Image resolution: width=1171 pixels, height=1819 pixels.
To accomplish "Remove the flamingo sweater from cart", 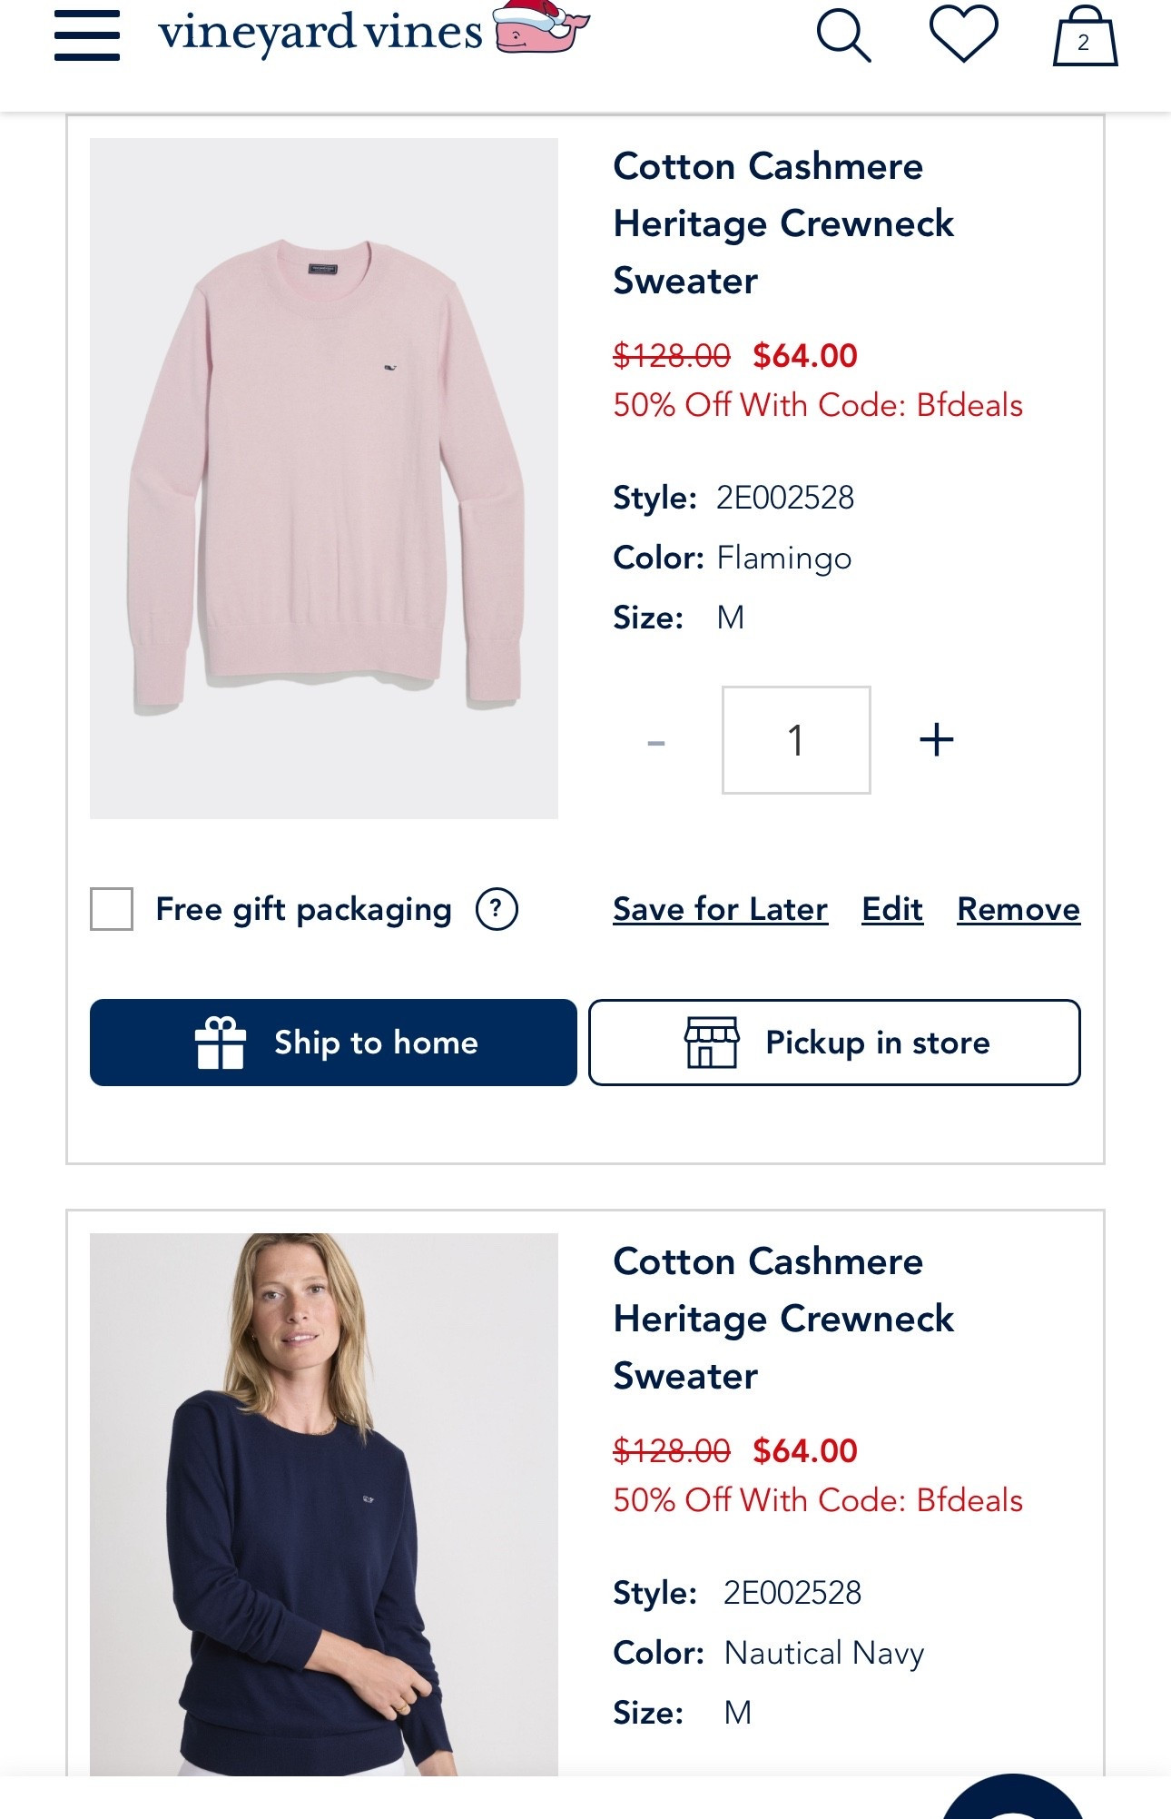I will (x=1018, y=909).
